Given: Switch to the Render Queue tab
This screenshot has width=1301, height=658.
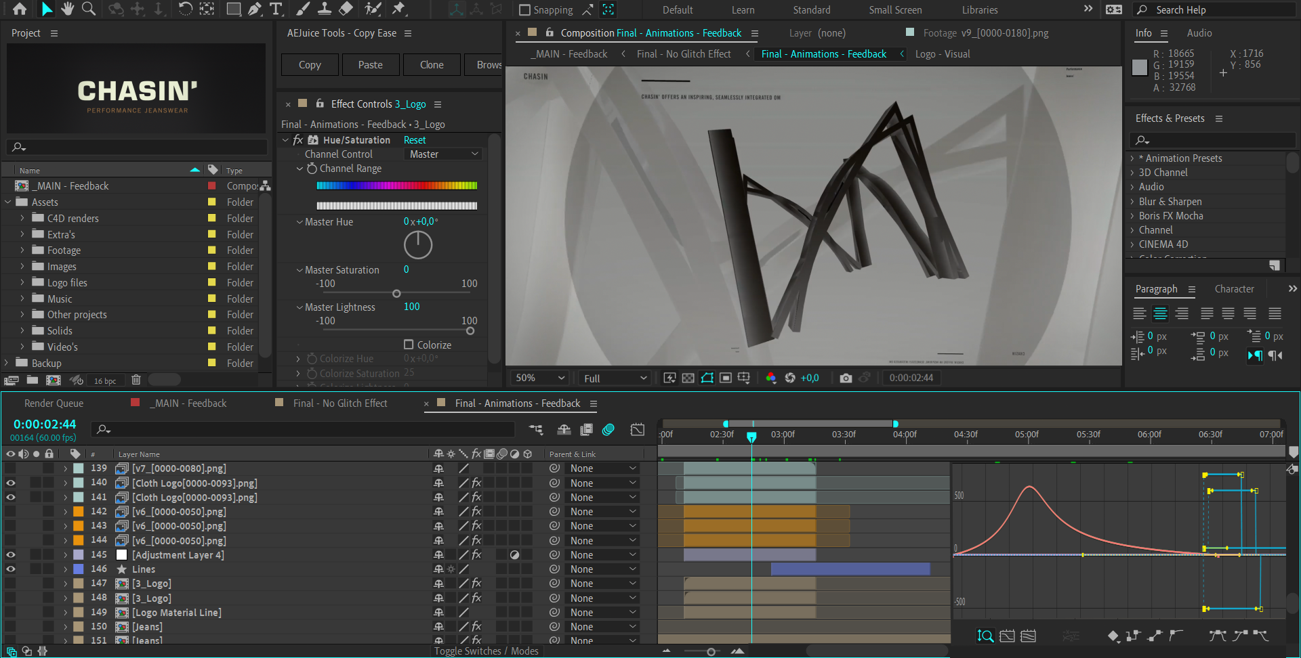Looking at the screenshot, I should click(x=54, y=403).
